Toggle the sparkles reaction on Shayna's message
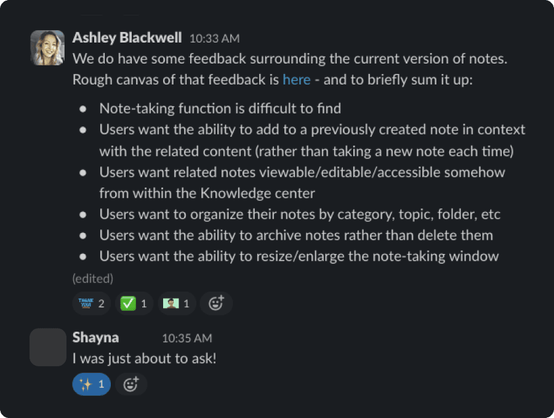 click(x=92, y=384)
